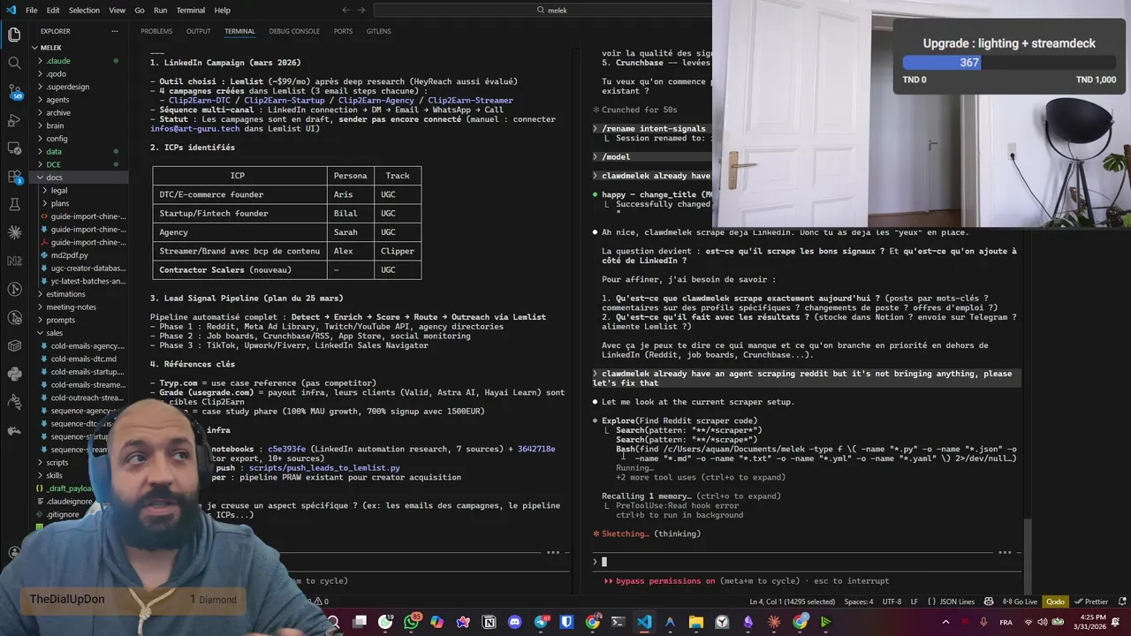Open Telegram from the taskbar
This screenshot has width=1131, height=636.
[x=541, y=622]
